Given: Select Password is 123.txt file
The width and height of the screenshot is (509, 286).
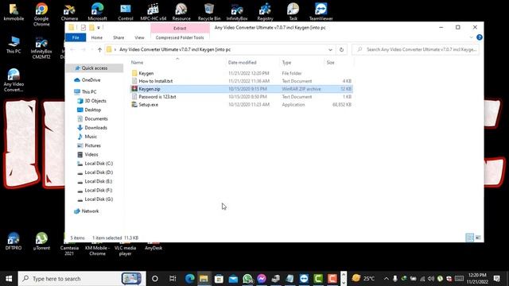Looking at the screenshot, I should [x=157, y=97].
